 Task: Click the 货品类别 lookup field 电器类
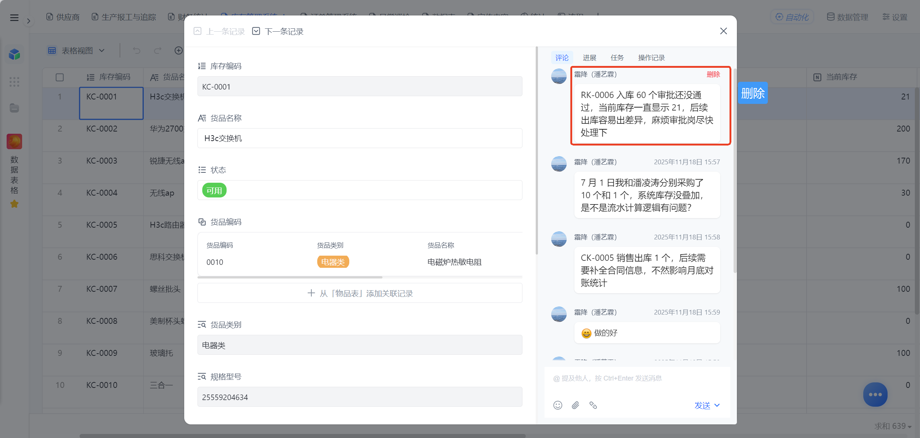click(x=360, y=345)
